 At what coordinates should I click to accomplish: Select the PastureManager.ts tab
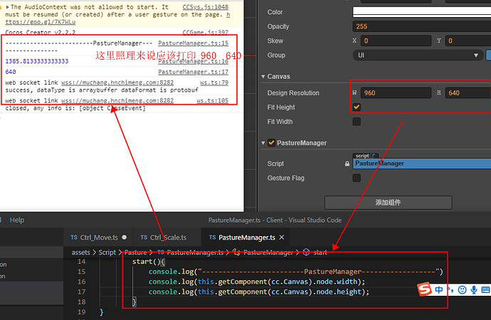246,238
